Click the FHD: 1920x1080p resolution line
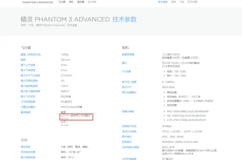Screen dimensions: 242x160 (x=188, y=111)
